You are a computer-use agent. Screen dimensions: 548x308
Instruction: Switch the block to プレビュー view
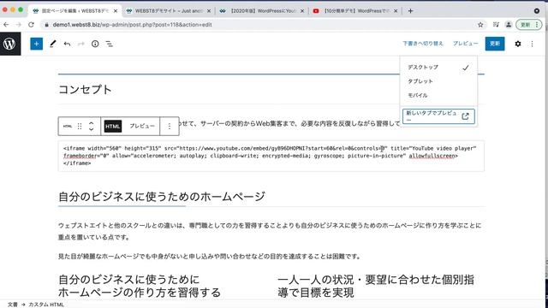coord(142,126)
